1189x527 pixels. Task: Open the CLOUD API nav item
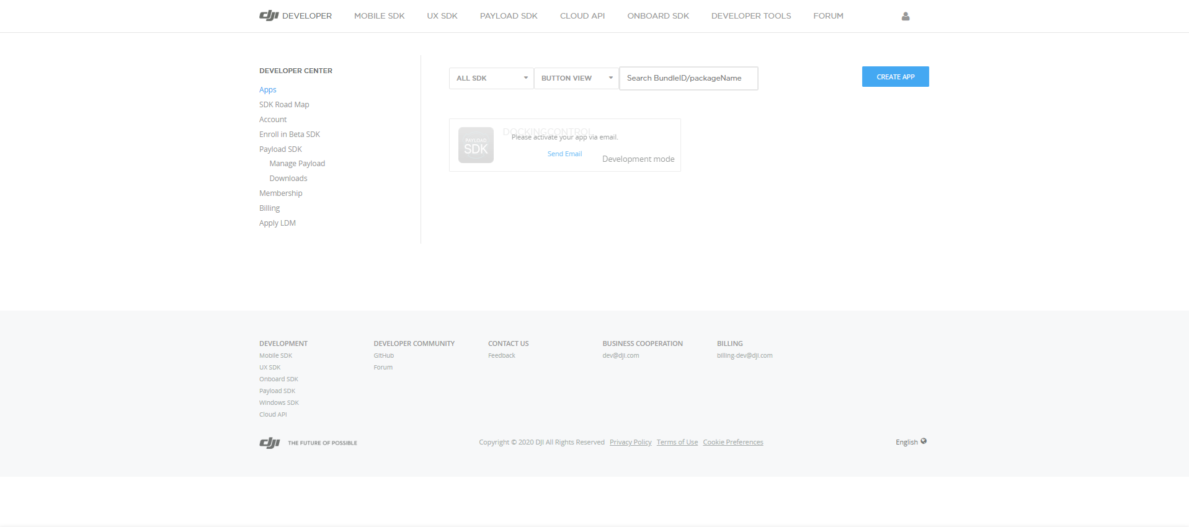(x=582, y=16)
